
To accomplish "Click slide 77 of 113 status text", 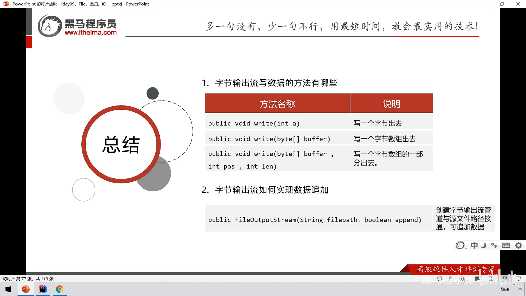I will coord(28,279).
